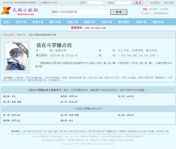The height and width of the screenshot is (149, 176).
Task: Open the 排行榜单 navigation tab
Action: [x=124, y=22]
